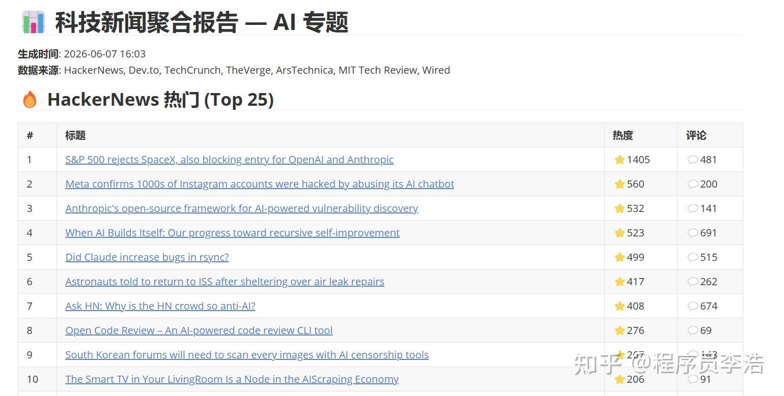The width and height of the screenshot is (784, 396).
Task: Follow the Anthropic's open-source framework link
Action: pyautogui.click(x=242, y=208)
